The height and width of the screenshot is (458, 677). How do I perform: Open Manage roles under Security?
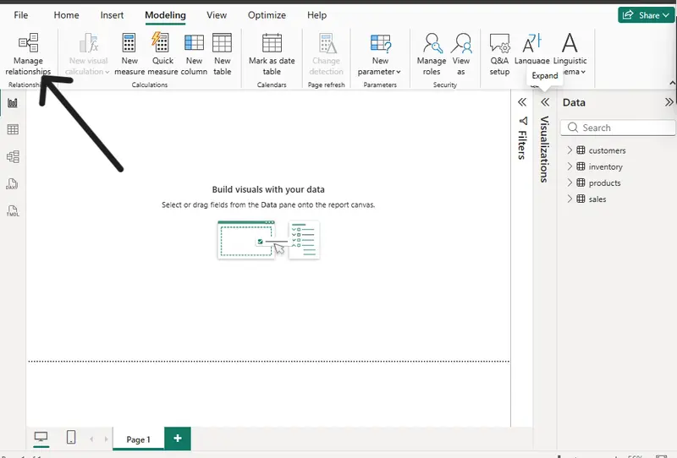432,54
